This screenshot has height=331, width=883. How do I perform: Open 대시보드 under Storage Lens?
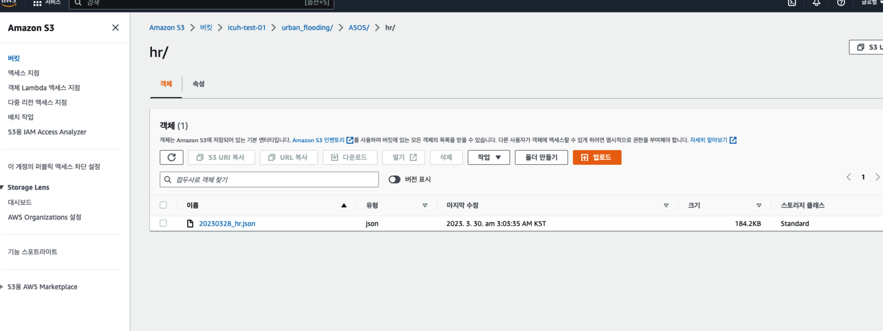(x=20, y=202)
